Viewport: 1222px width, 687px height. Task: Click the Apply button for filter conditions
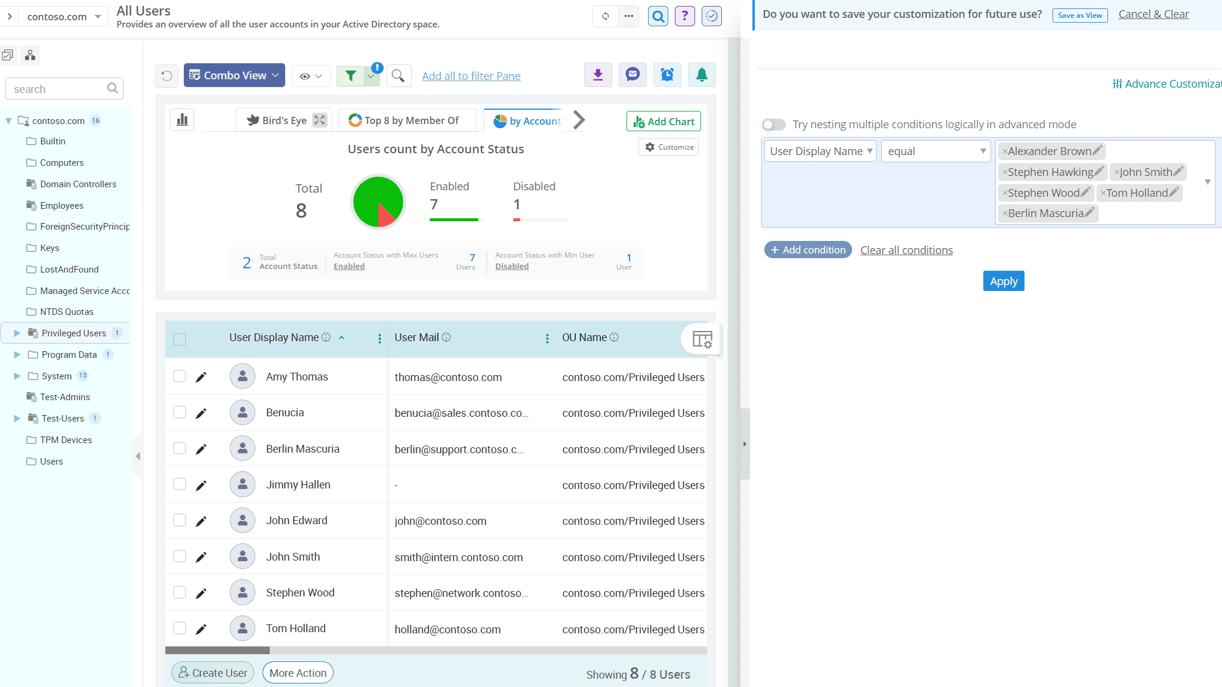1003,281
